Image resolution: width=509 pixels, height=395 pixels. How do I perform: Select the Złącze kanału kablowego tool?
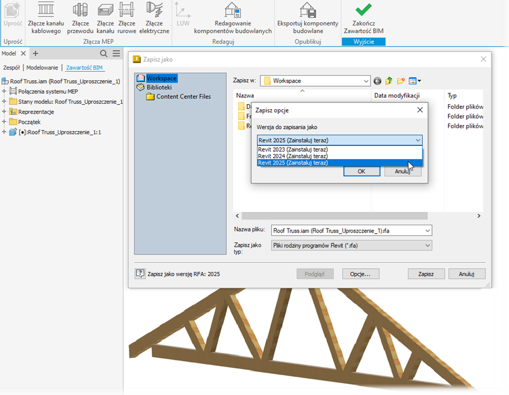(46, 18)
